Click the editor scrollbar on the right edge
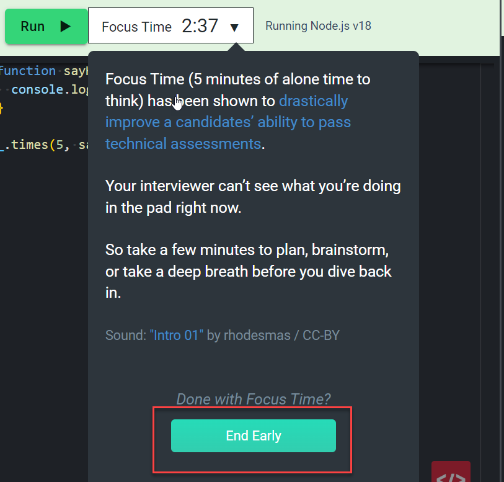 (x=500, y=186)
